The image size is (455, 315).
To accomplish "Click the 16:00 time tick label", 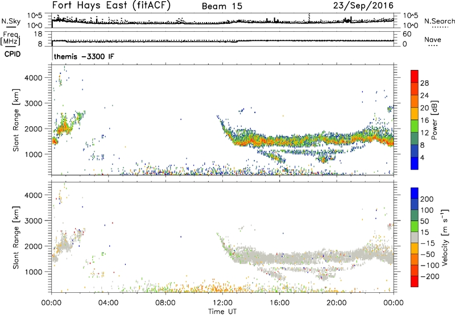I will (279, 303).
